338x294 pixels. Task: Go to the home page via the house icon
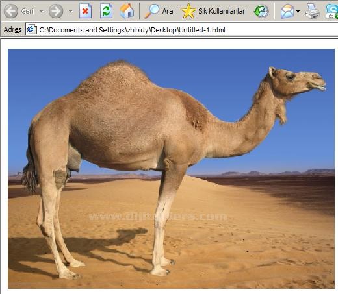127,11
